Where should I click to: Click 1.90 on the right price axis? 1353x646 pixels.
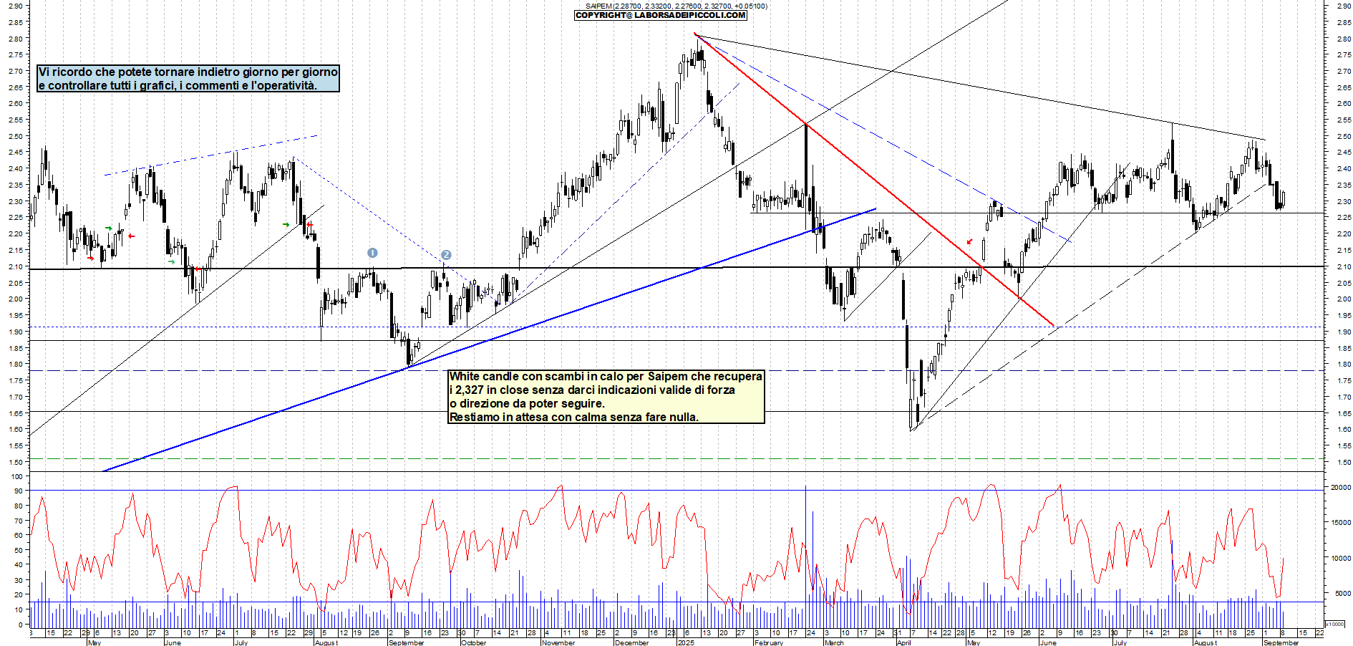coord(1344,332)
